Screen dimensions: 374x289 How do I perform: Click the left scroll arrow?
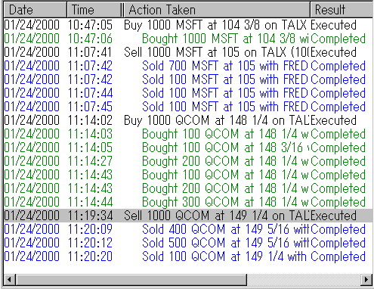(x=10, y=279)
